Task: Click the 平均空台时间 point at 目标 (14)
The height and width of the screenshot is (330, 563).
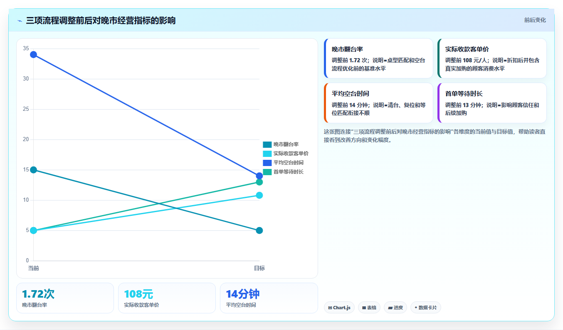Action: coord(259,176)
